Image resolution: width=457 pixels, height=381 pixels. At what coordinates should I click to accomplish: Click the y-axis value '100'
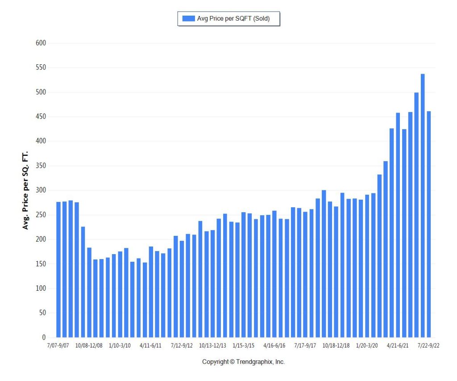coord(41,288)
